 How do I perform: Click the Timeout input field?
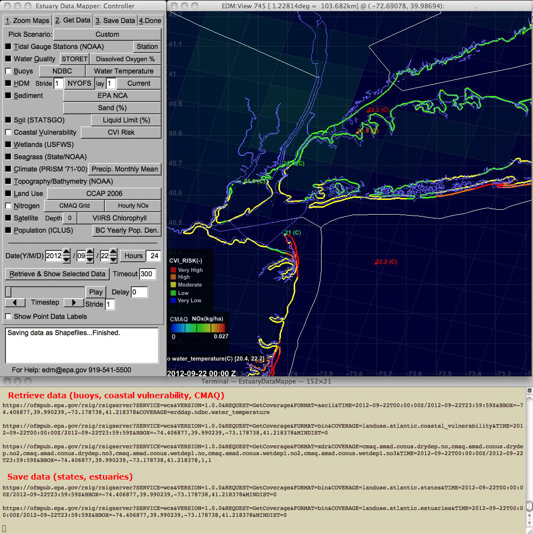click(x=148, y=274)
